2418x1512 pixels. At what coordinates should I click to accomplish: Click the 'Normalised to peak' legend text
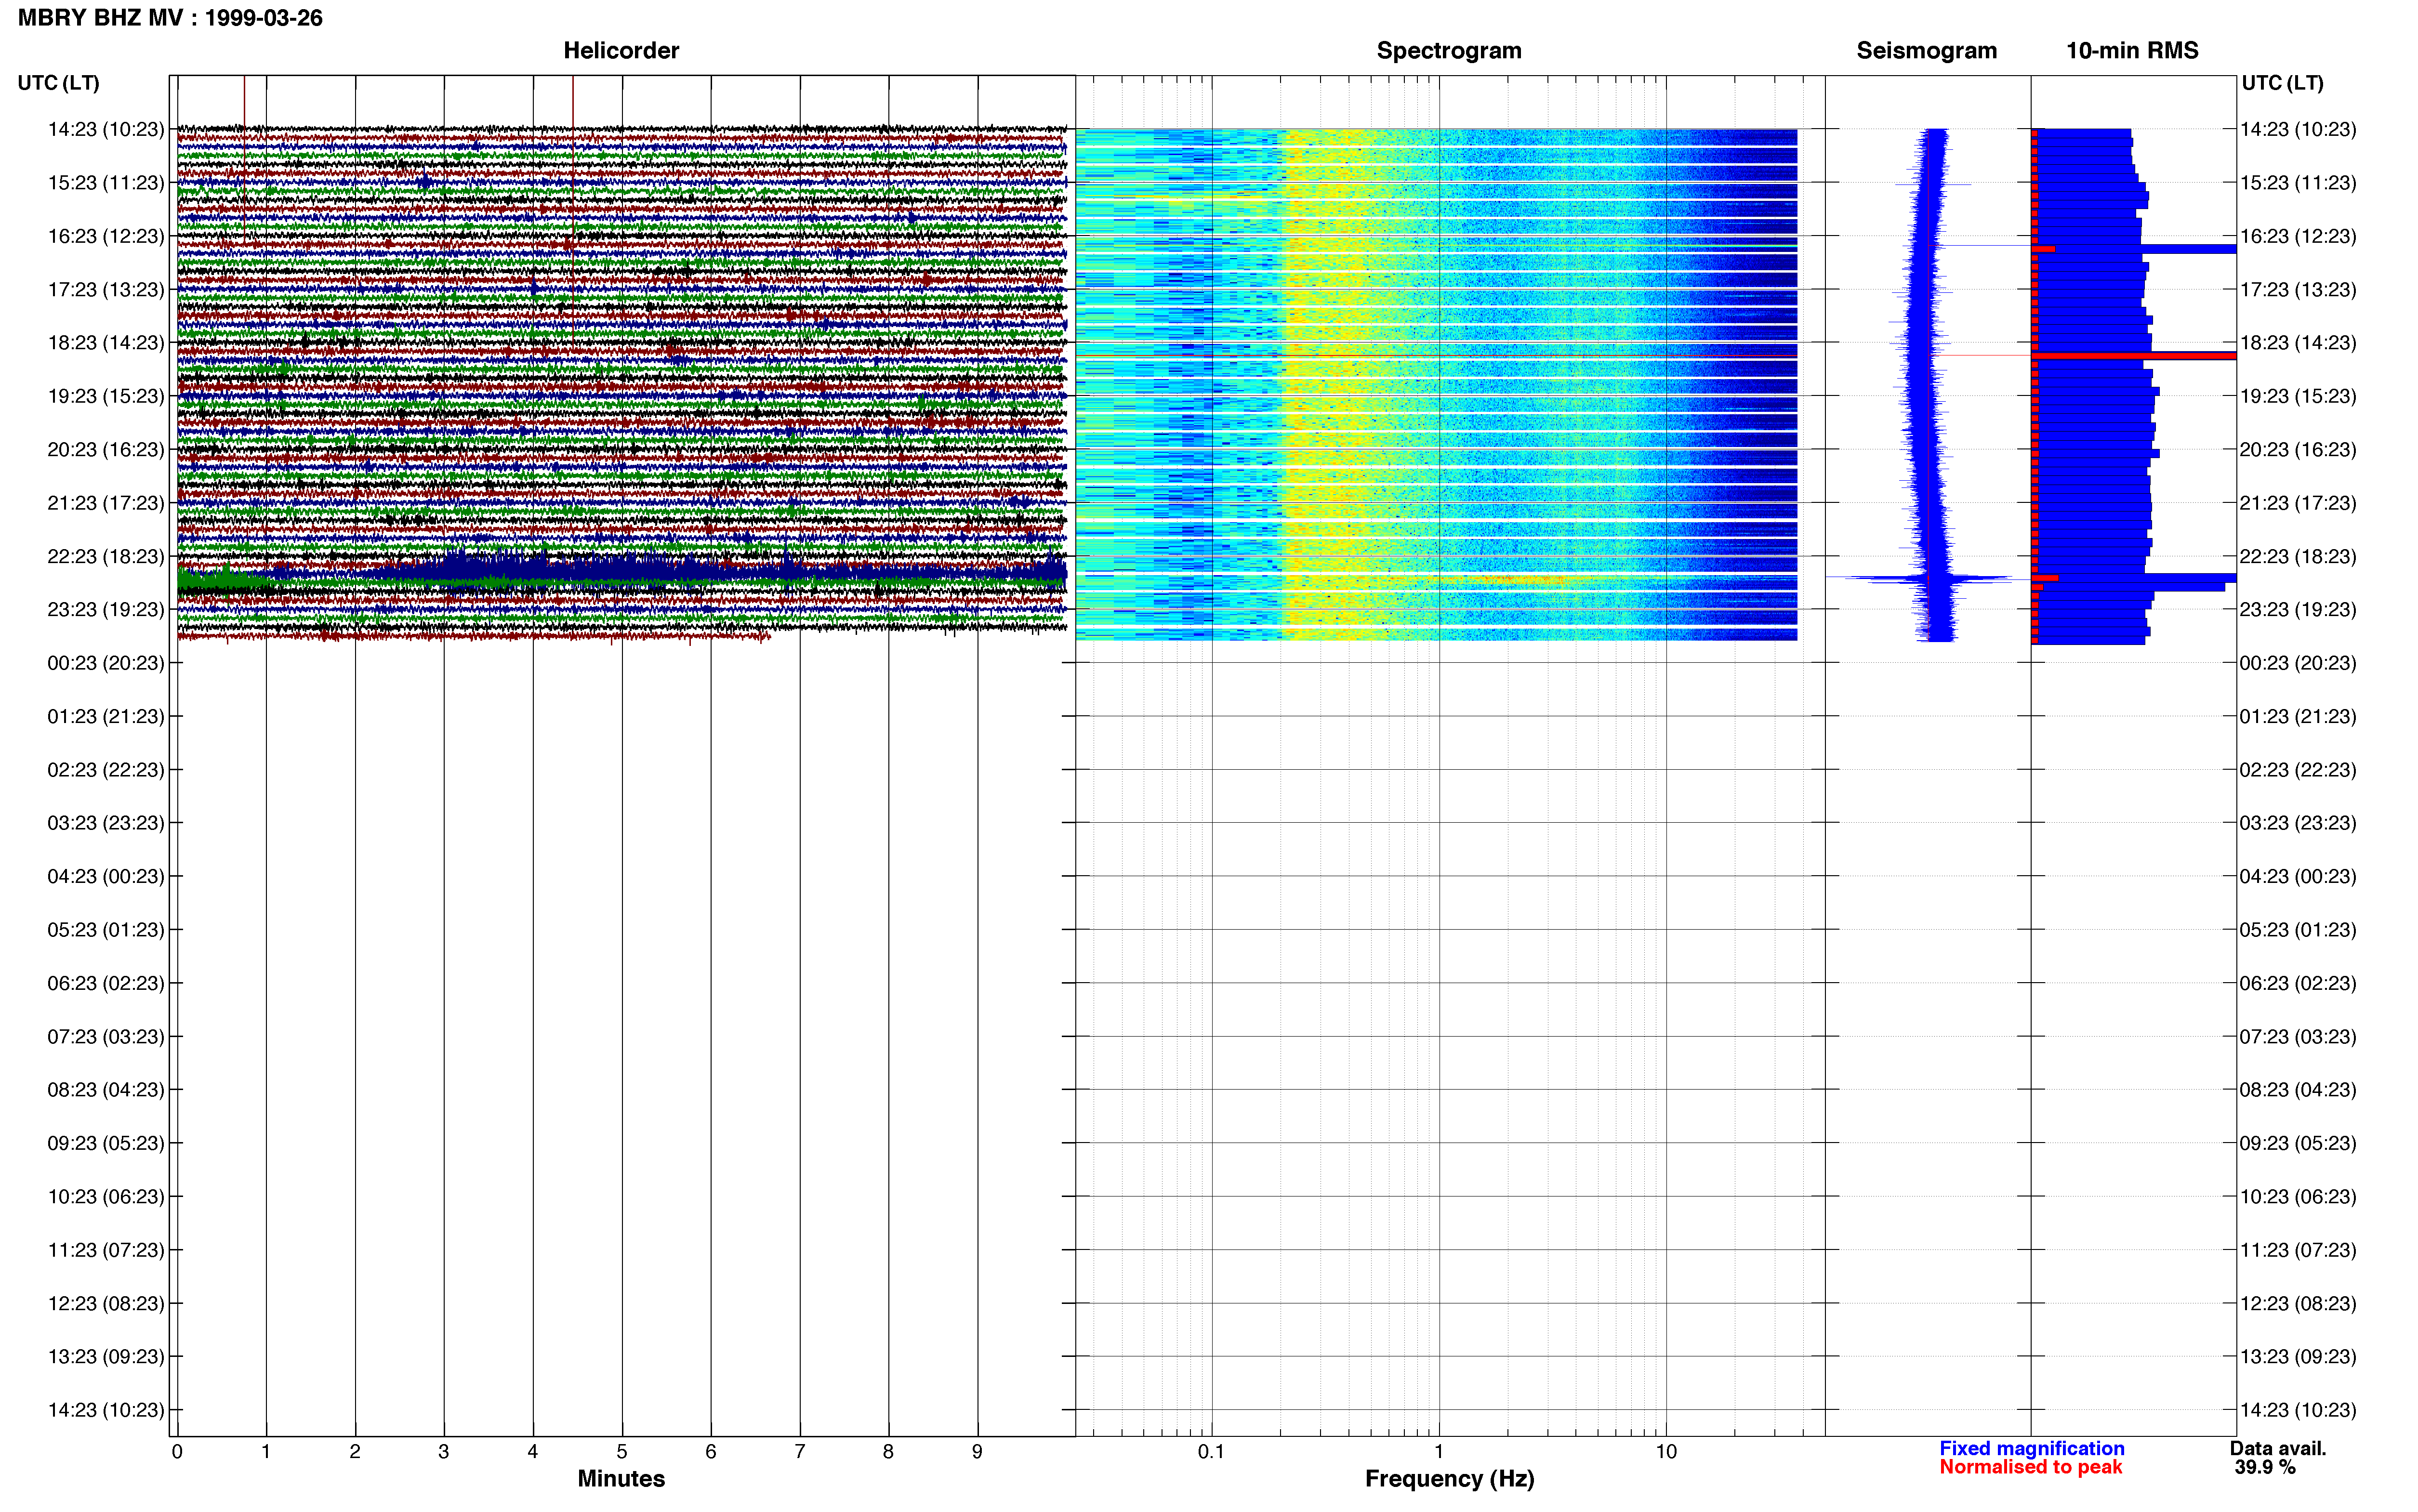(x=2030, y=1467)
